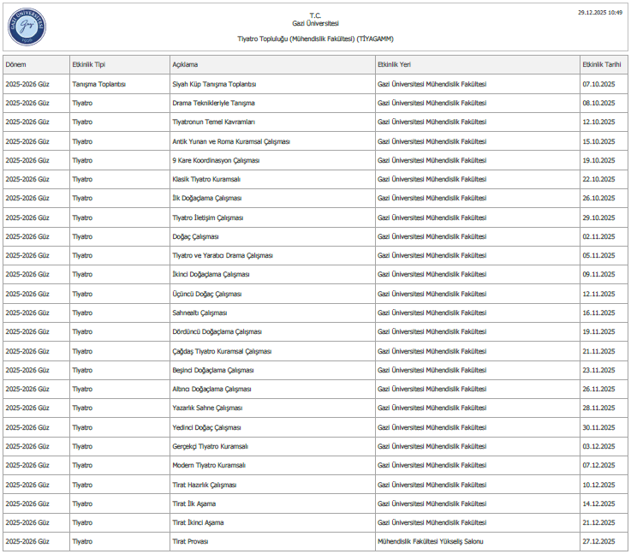The image size is (631, 554).
Task: Select the 9 Kare Koordinasyon Çalışması entry
Action: (x=216, y=160)
